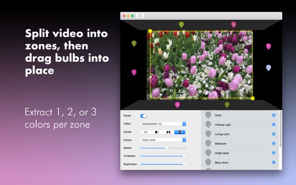The height and width of the screenshot is (185, 296).
Task: Turn off the Power switch
Action: [x=144, y=116]
